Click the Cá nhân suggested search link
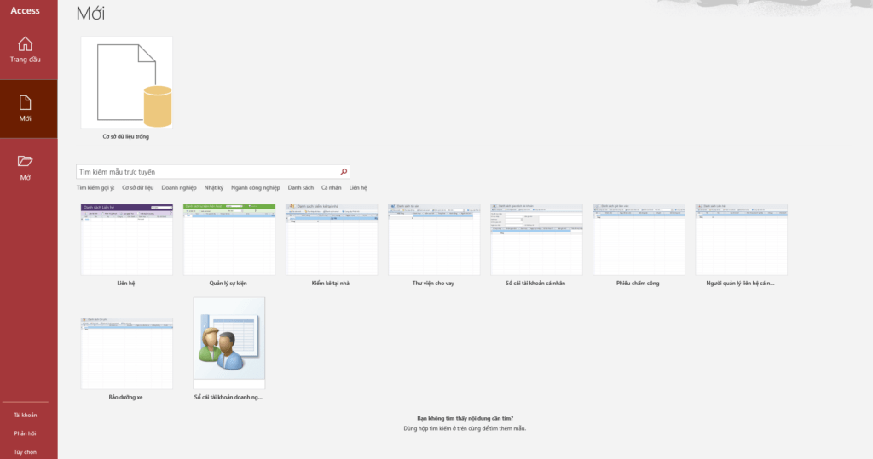The width and height of the screenshot is (873, 459). click(331, 187)
